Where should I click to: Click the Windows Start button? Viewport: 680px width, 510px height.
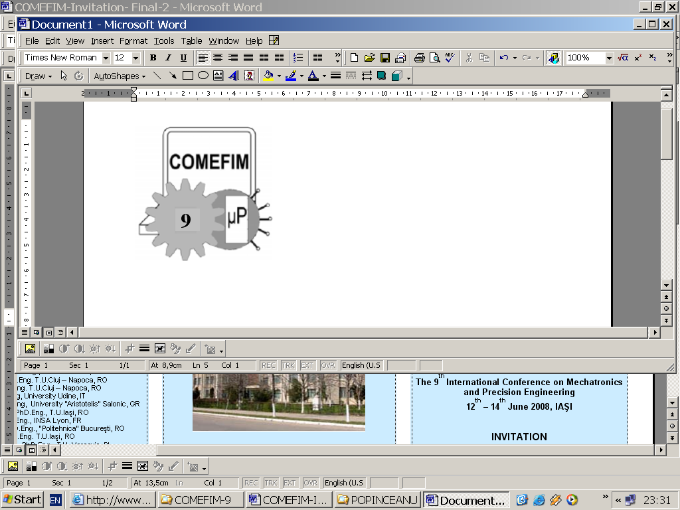coord(22,499)
